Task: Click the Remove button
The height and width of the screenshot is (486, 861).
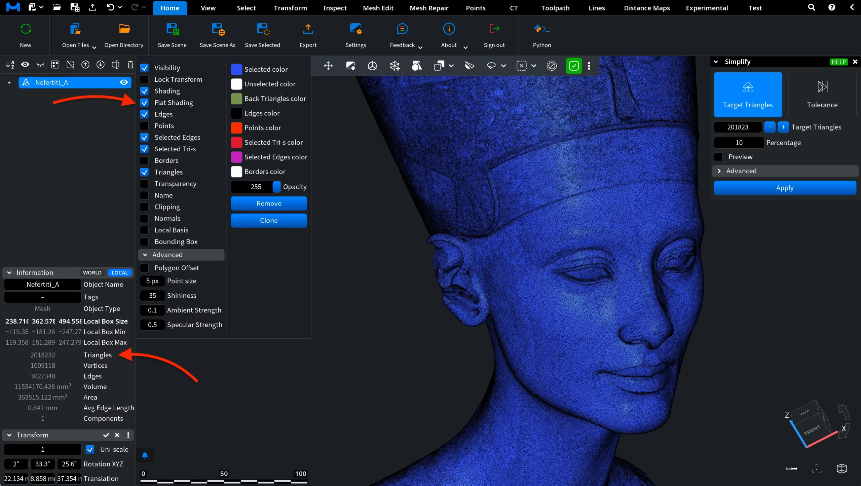Action: pyautogui.click(x=269, y=203)
